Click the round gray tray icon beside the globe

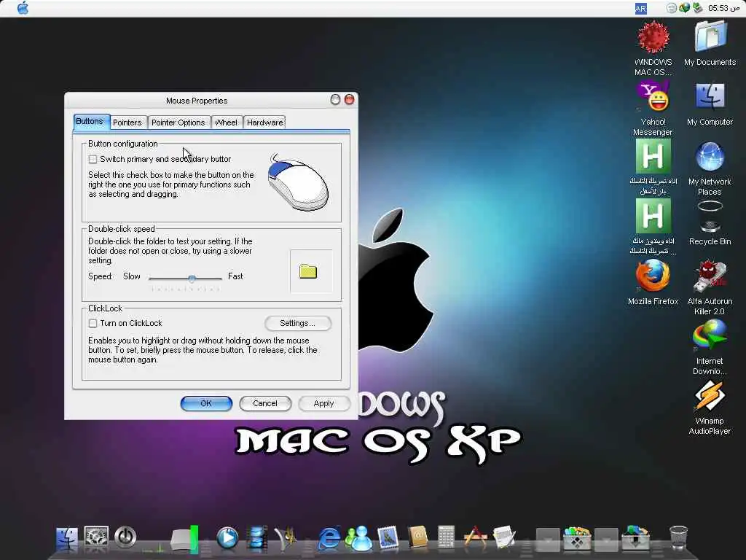(671, 8)
